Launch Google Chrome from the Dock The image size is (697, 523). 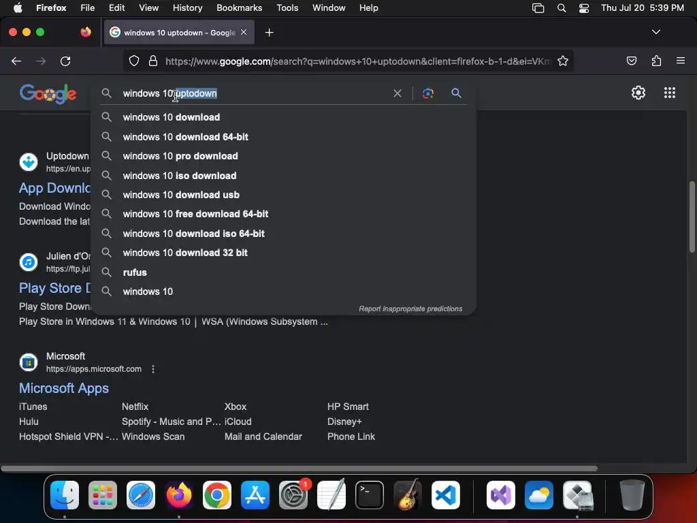[217, 495]
